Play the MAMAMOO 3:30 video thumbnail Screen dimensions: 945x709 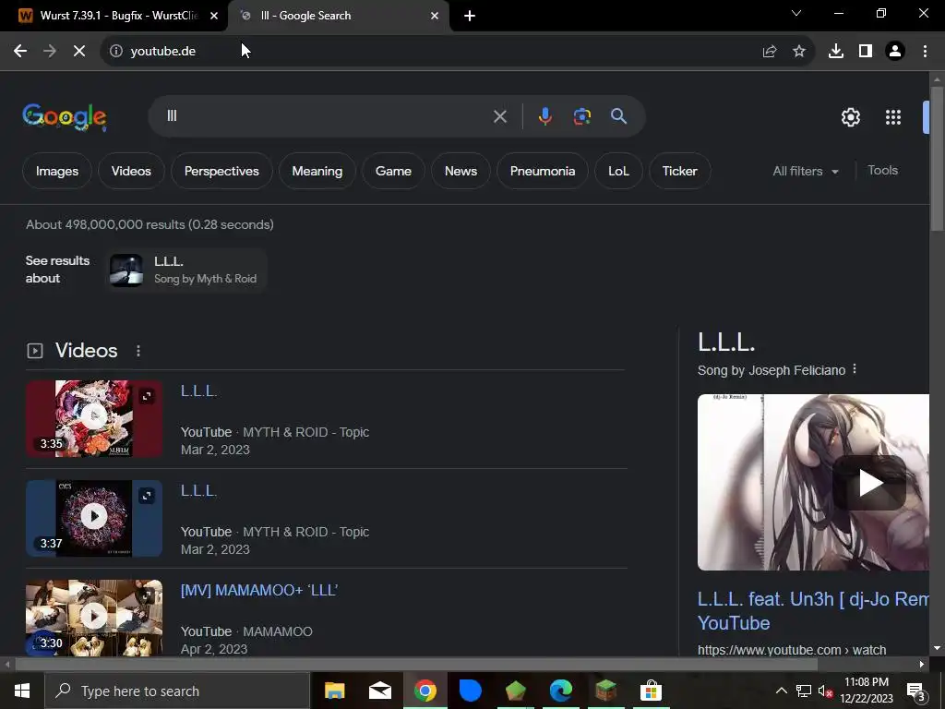click(94, 618)
